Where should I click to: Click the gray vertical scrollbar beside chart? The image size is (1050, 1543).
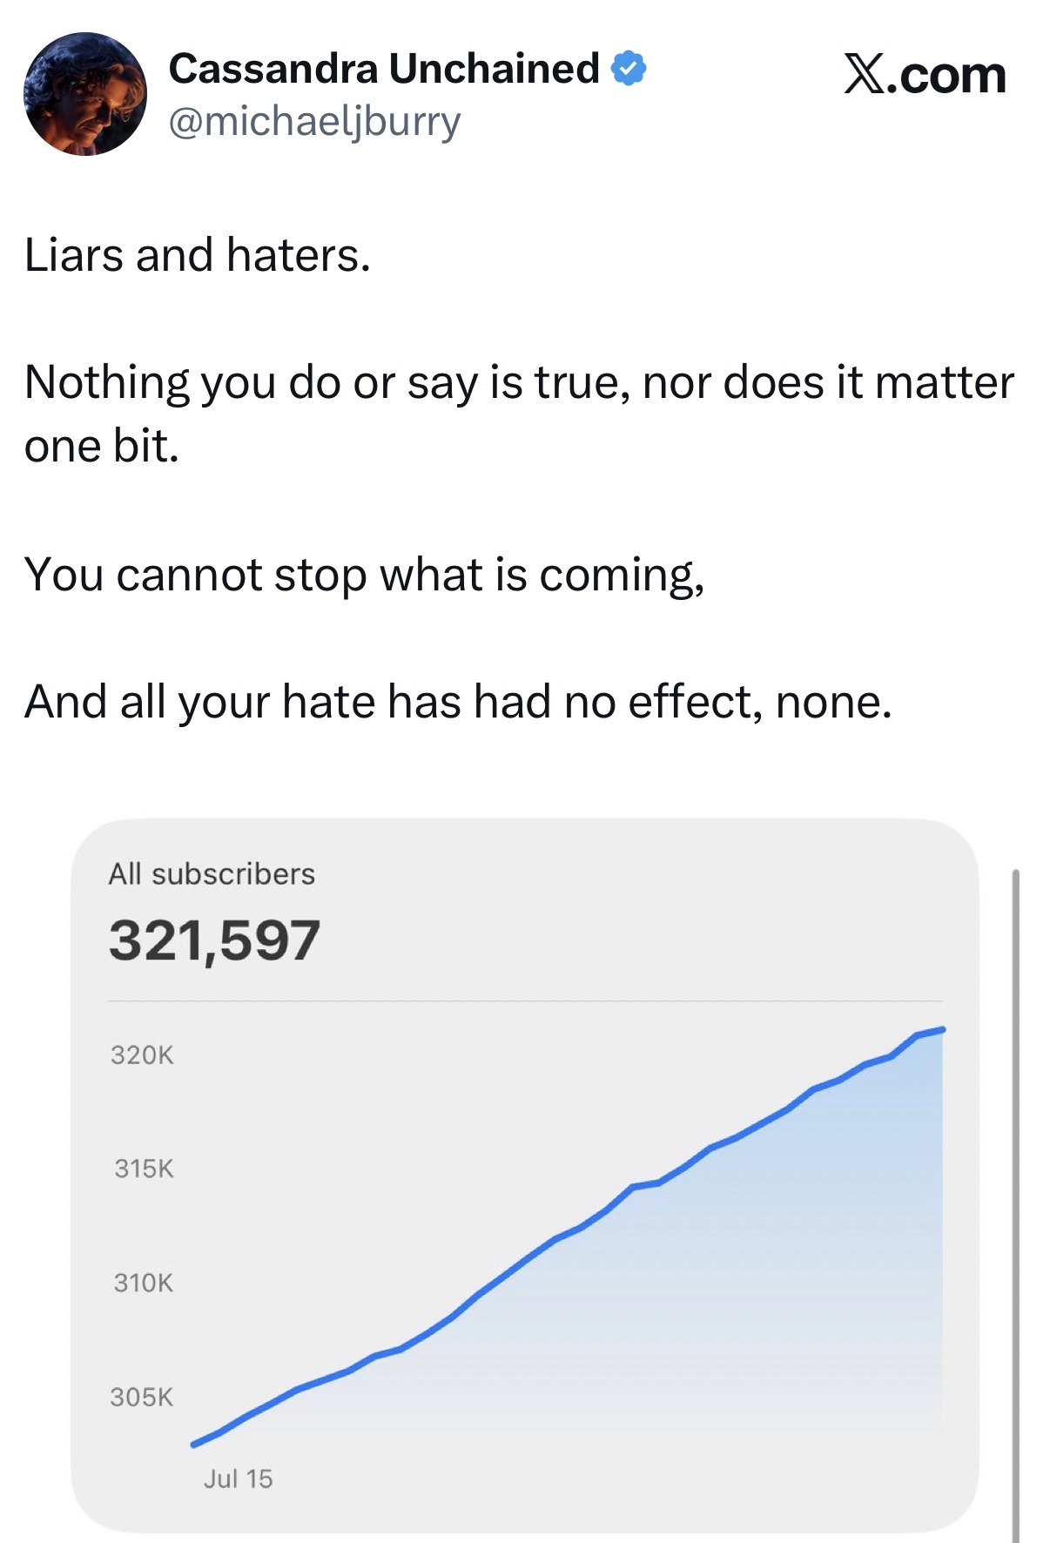pos(1015,1205)
